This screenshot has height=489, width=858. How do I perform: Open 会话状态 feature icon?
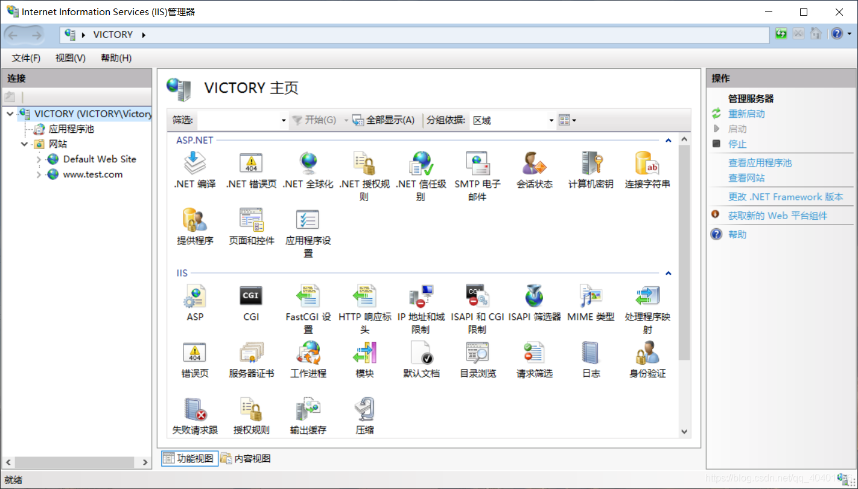tap(534, 163)
